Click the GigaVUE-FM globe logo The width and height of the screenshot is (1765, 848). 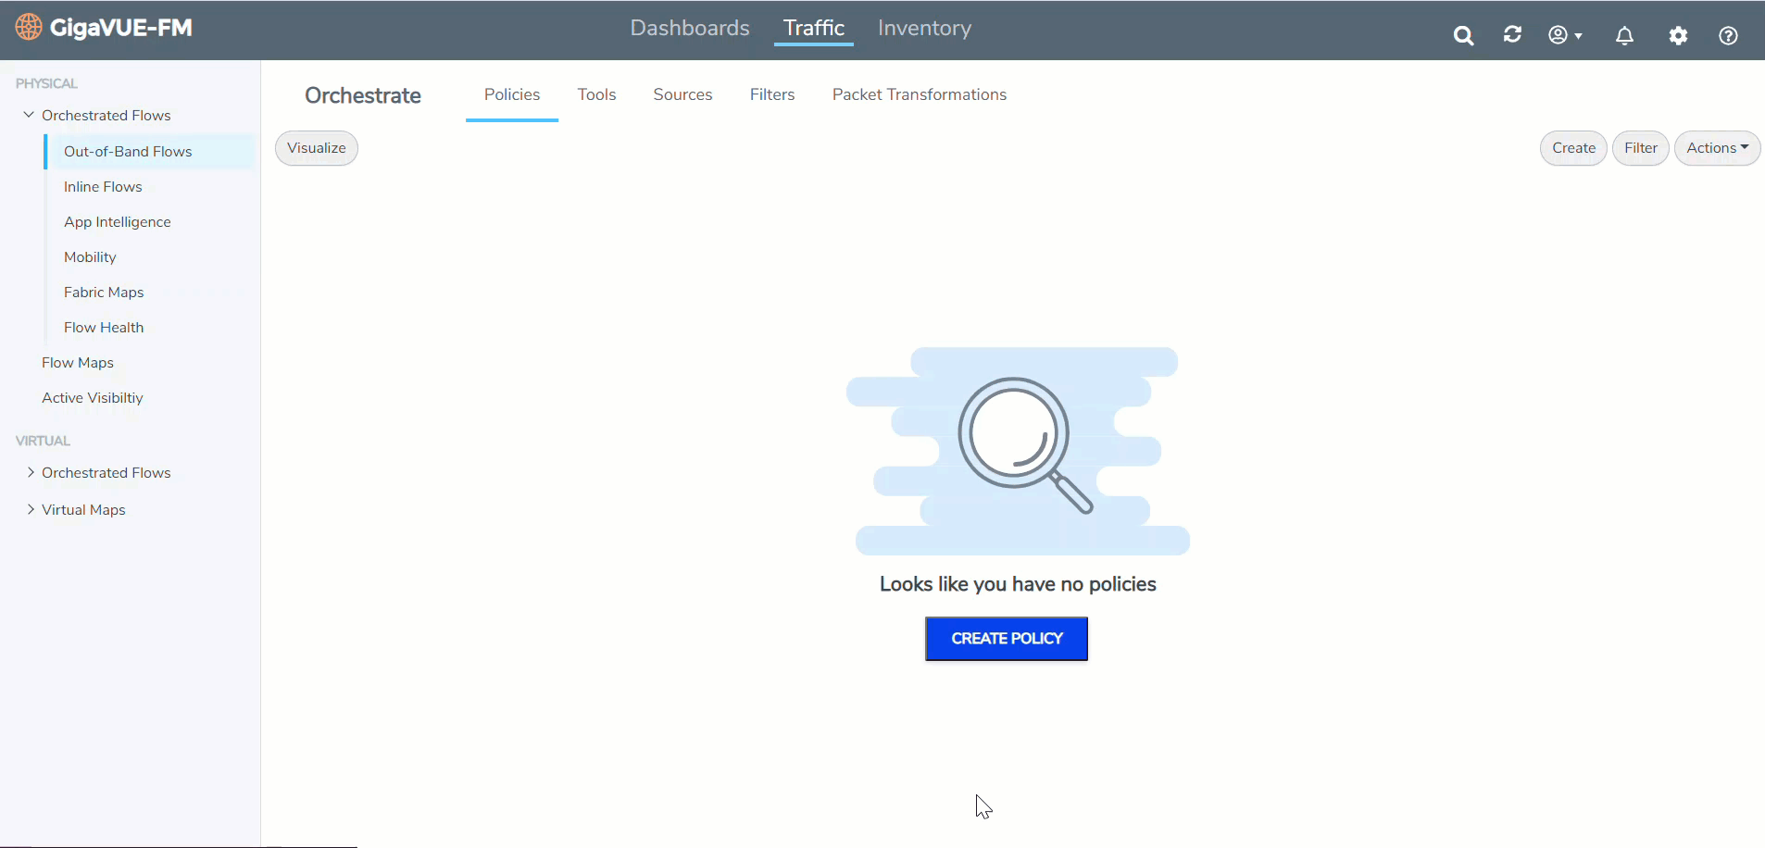tap(29, 28)
